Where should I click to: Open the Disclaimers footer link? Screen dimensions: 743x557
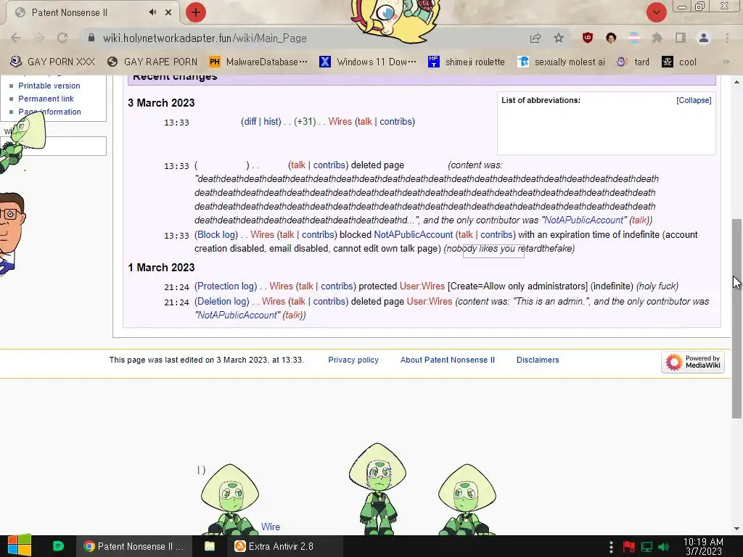click(x=538, y=360)
